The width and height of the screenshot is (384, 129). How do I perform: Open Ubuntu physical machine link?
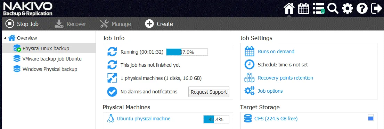click(x=144, y=119)
